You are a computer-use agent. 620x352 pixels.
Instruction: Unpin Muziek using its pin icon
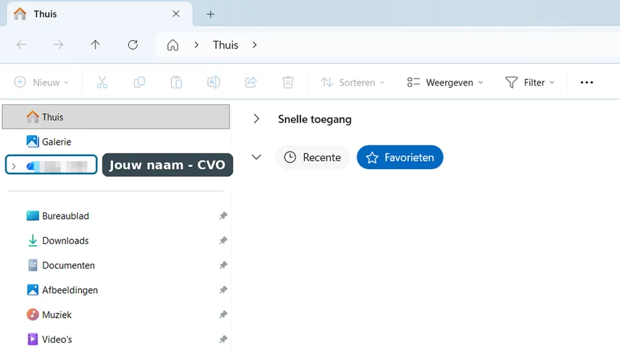(223, 315)
